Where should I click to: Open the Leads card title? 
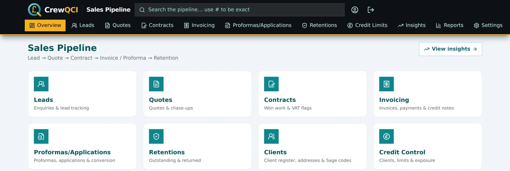[43, 100]
